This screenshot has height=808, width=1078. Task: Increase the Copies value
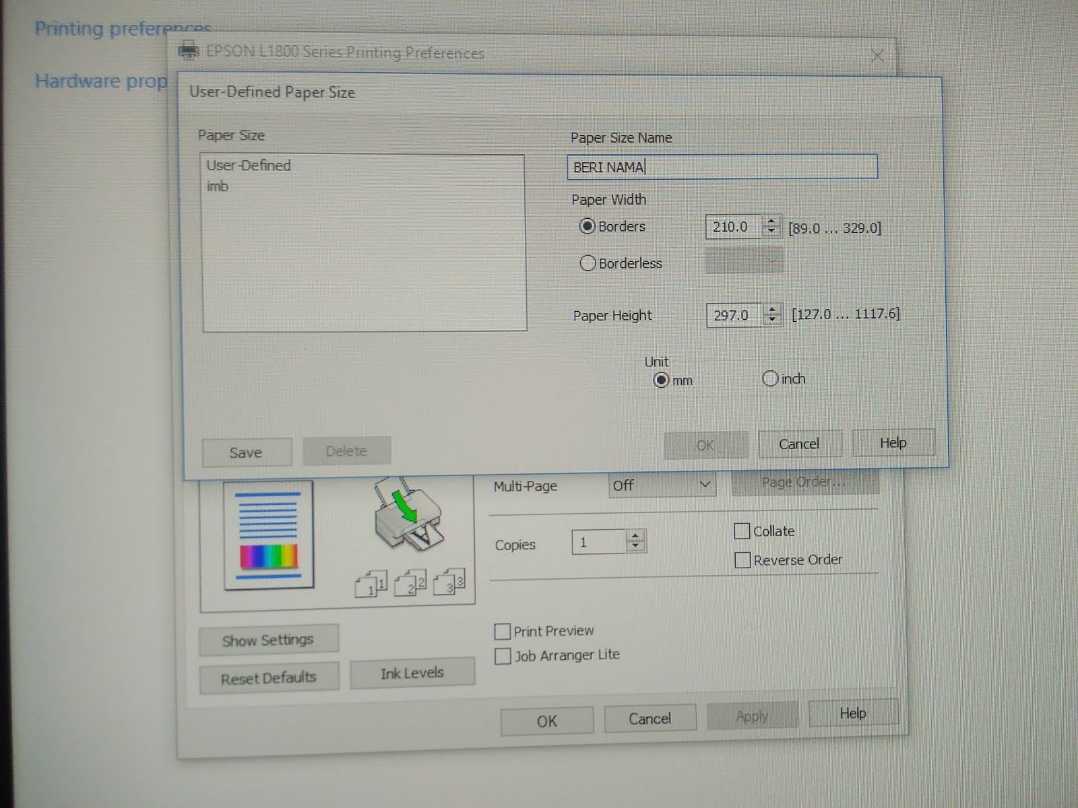coord(634,537)
